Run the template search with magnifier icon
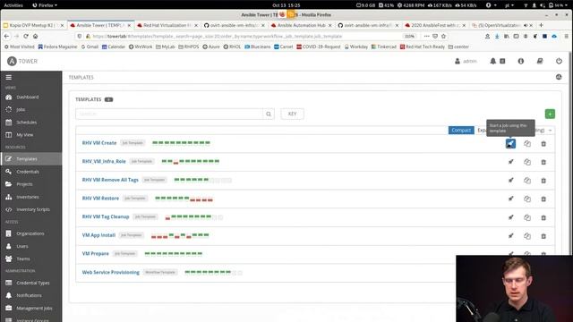The height and width of the screenshot is (322, 573). (269, 114)
